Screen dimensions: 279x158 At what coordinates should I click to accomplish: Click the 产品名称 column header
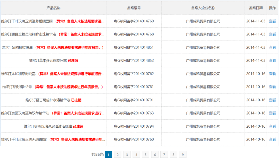pyautogui.click(x=53, y=8)
